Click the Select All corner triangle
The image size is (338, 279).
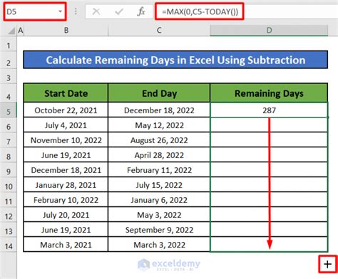(x=11, y=31)
